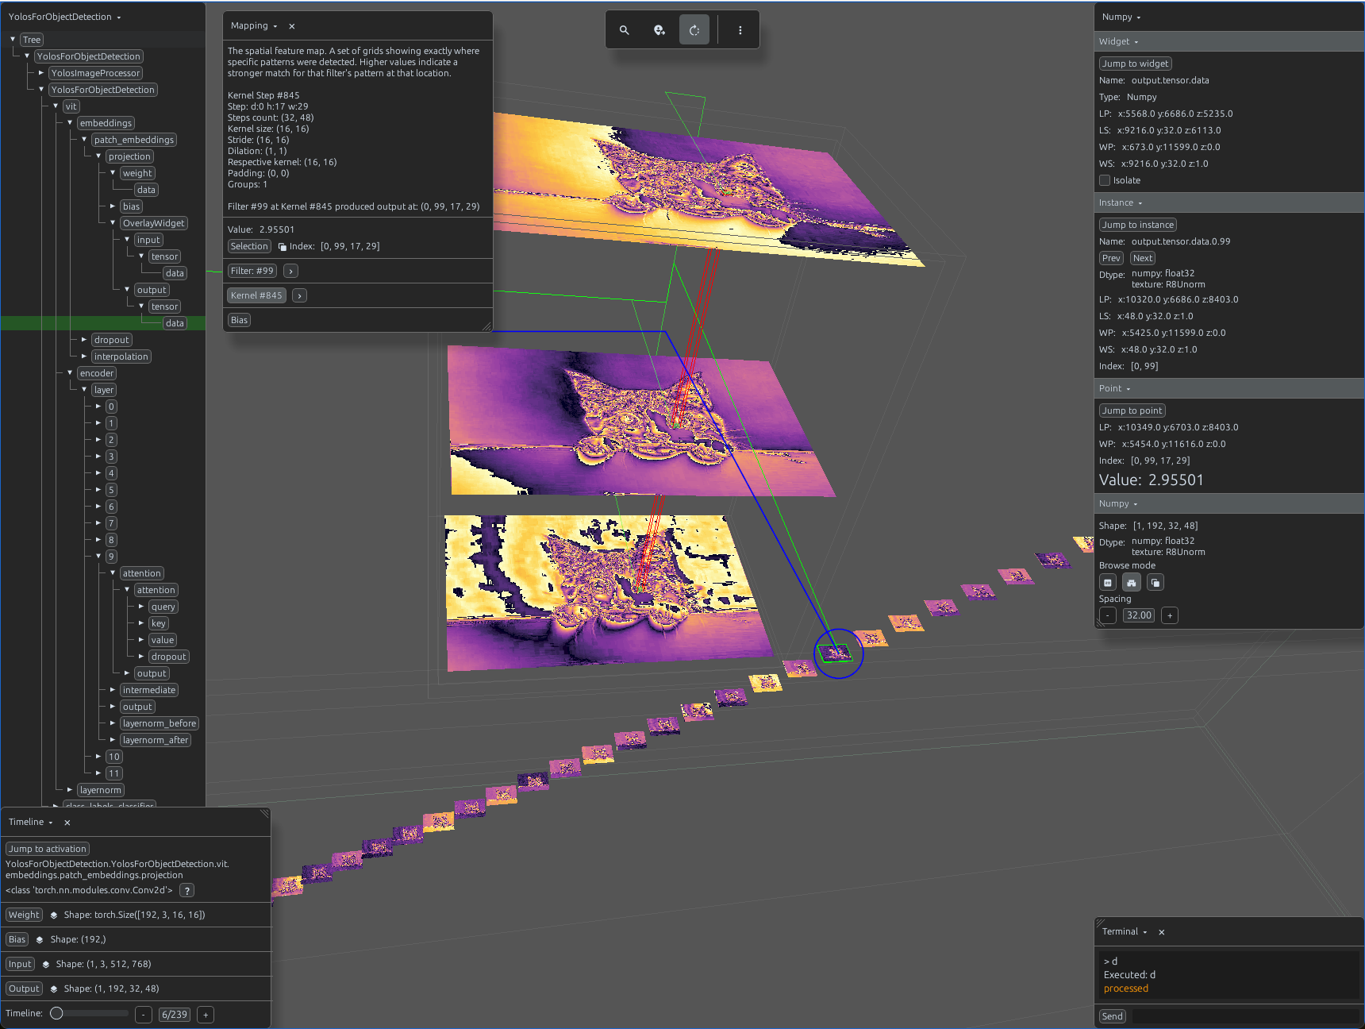The image size is (1365, 1029).
Task: Go to the Prev instance
Action: tap(1111, 258)
